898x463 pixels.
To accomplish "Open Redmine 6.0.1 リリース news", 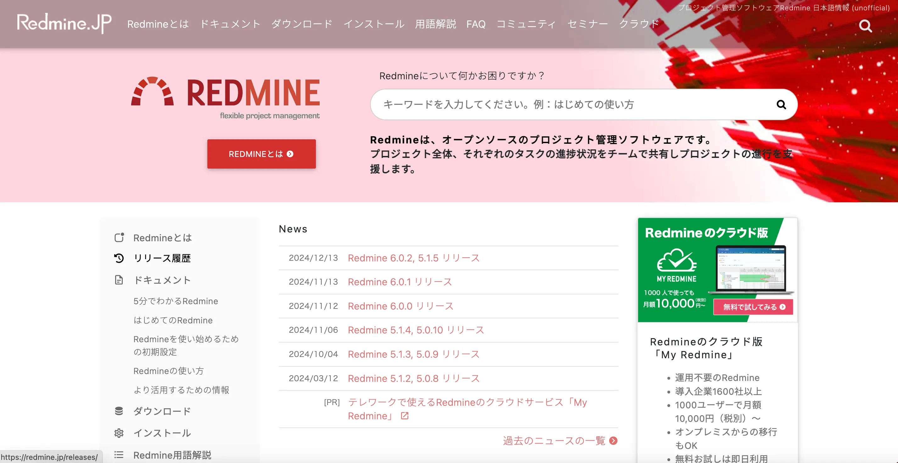I will [x=400, y=282].
